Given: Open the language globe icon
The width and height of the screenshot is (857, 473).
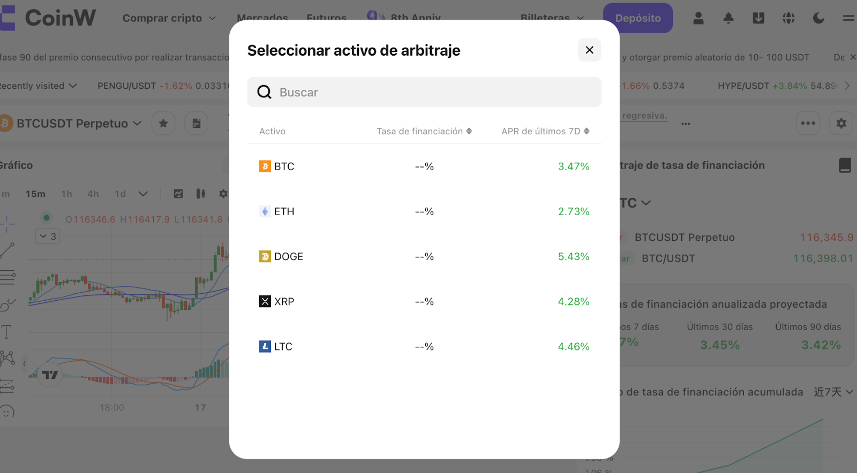Looking at the screenshot, I should click(x=788, y=18).
